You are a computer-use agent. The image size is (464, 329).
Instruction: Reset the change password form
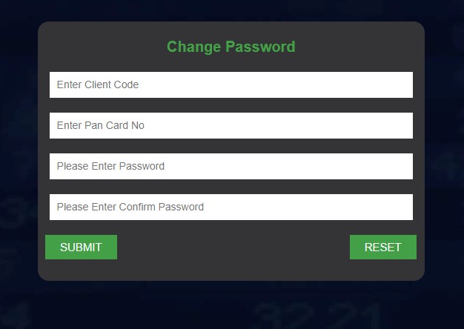tap(382, 247)
